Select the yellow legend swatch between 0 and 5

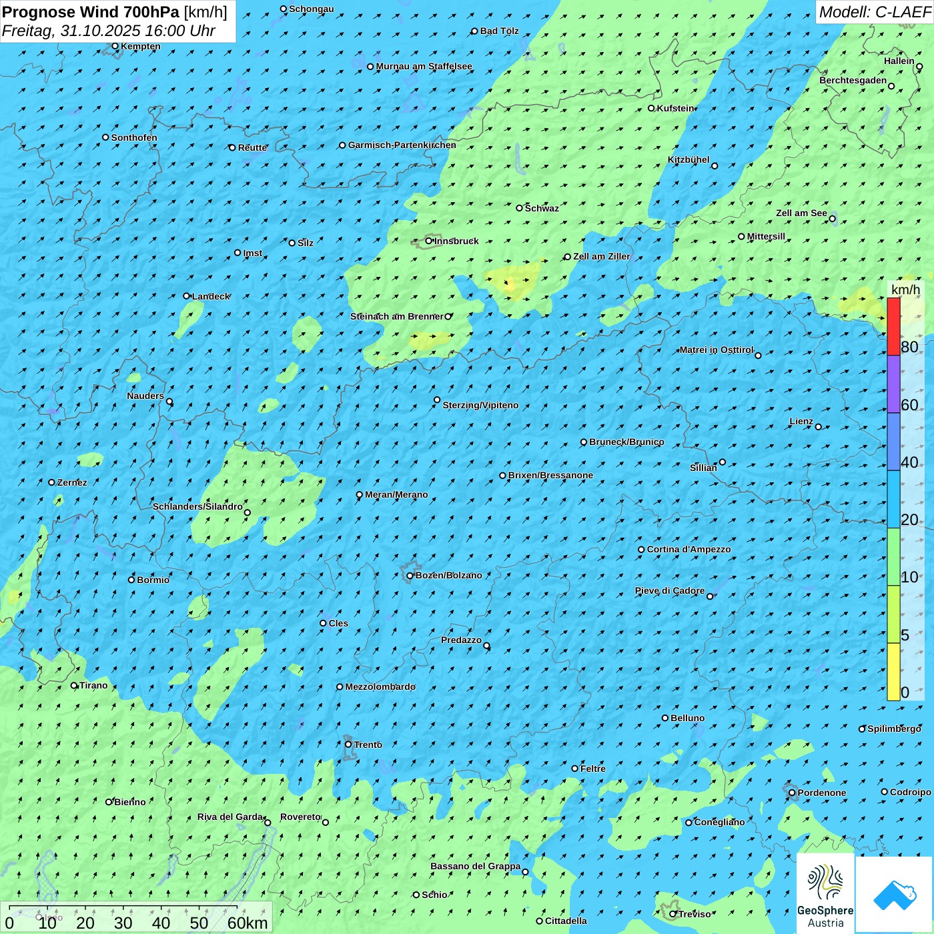click(x=893, y=672)
